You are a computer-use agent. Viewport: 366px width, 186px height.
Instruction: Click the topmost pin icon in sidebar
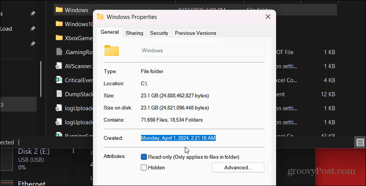33,14
